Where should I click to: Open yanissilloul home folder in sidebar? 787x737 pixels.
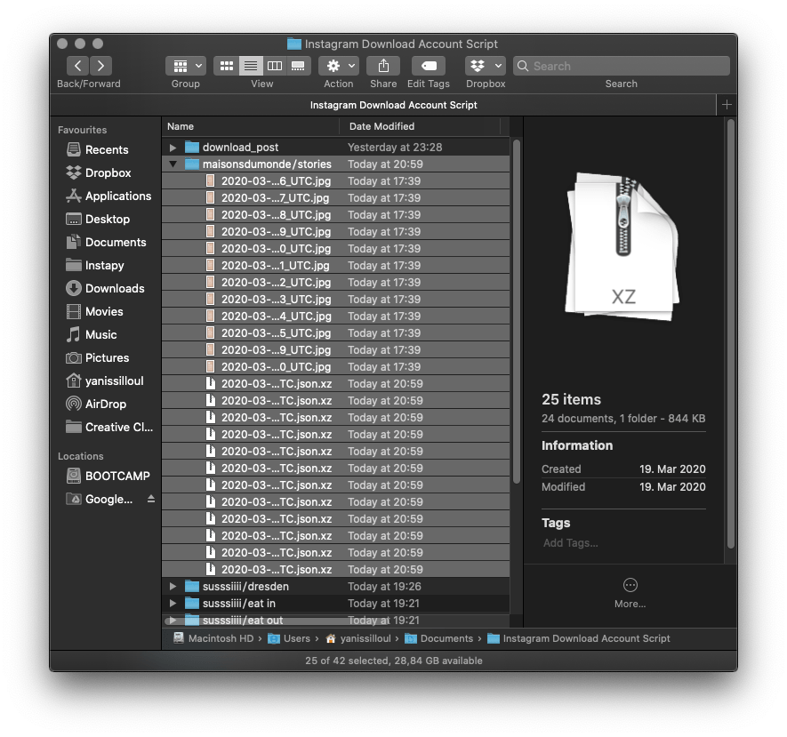click(x=114, y=381)
